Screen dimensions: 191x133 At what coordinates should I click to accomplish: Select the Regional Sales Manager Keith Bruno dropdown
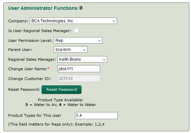coord(82,59)
